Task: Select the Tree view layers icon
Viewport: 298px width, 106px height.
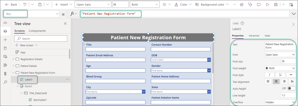Action: pyautogui.click(x=5, y=31)
